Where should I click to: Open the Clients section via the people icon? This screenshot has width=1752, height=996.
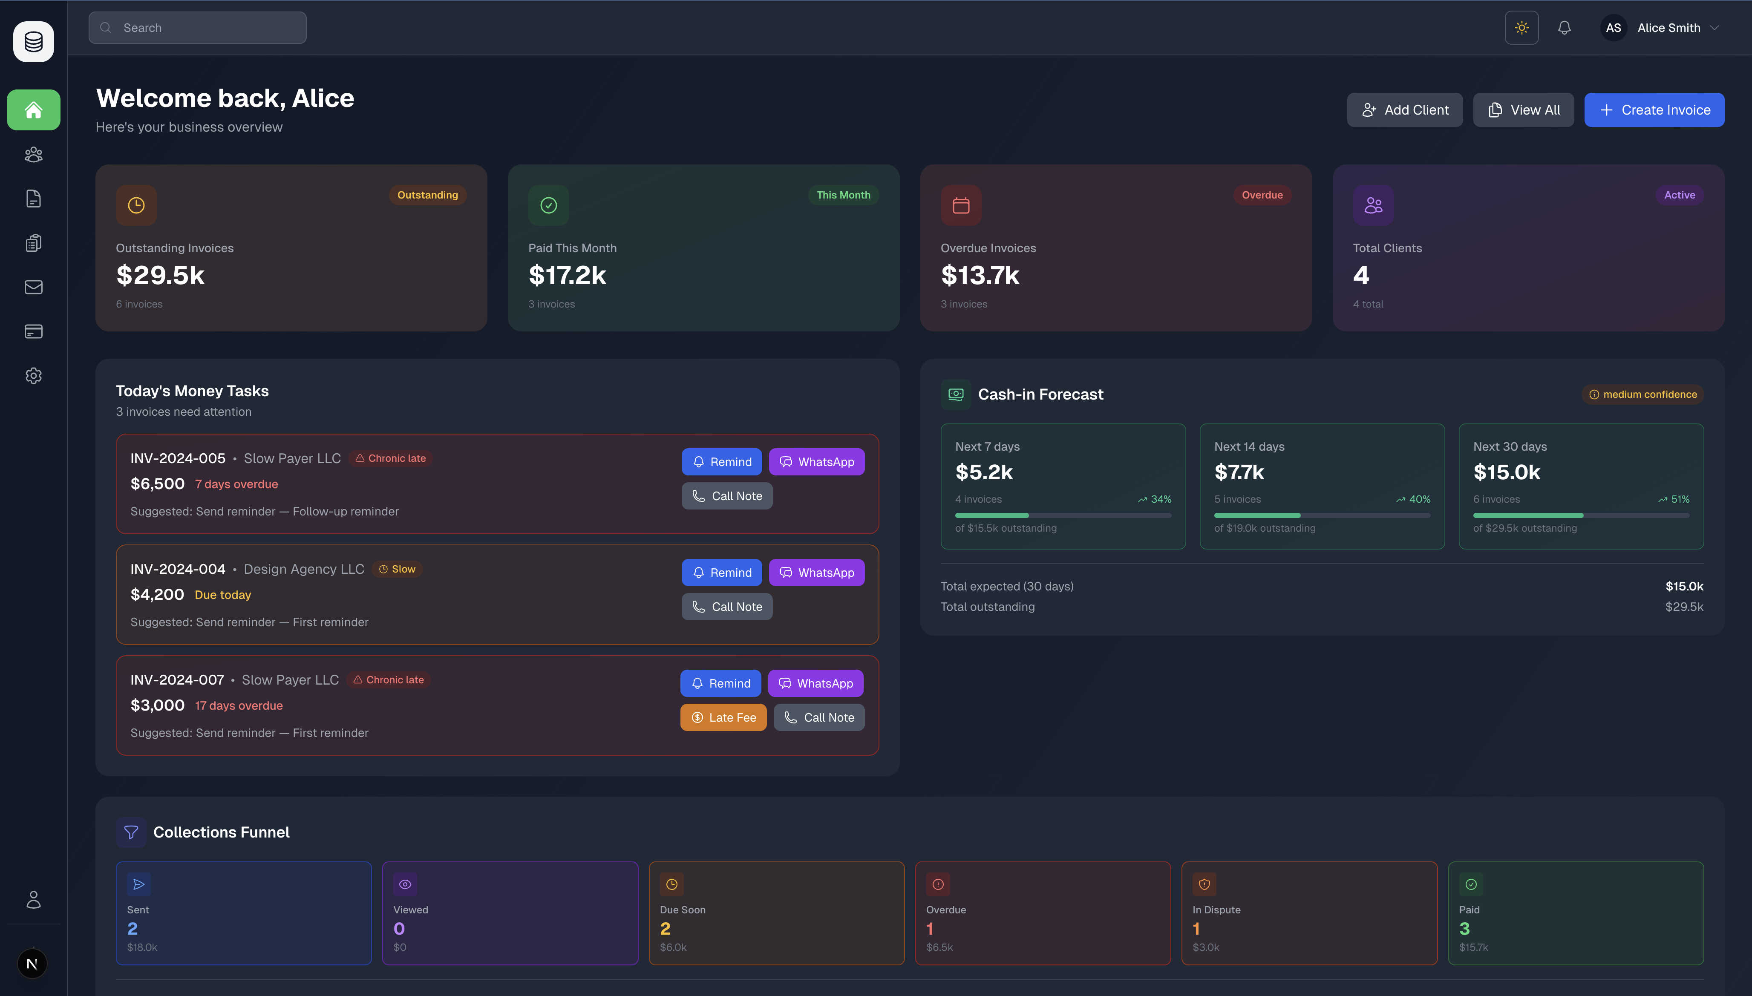[x=33, y=154]
